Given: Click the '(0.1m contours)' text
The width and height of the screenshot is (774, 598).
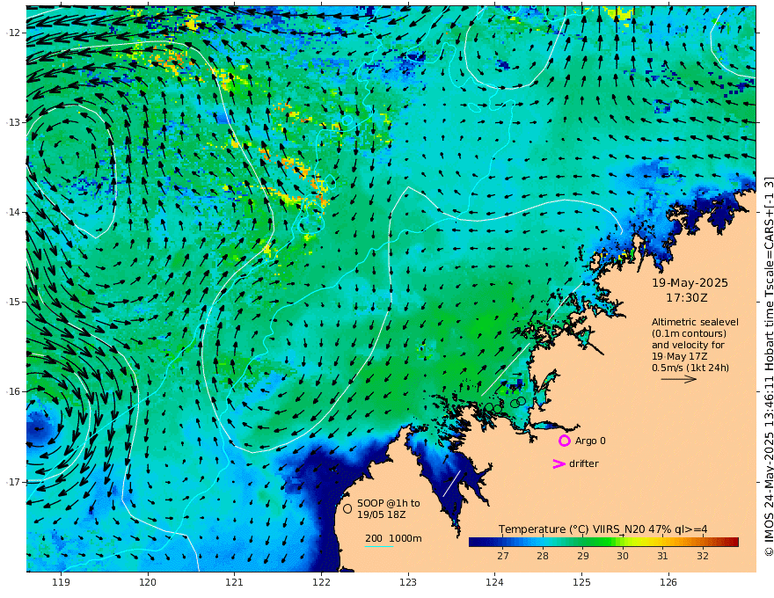Looking at the screenshot, I should [x=689, y=333].
